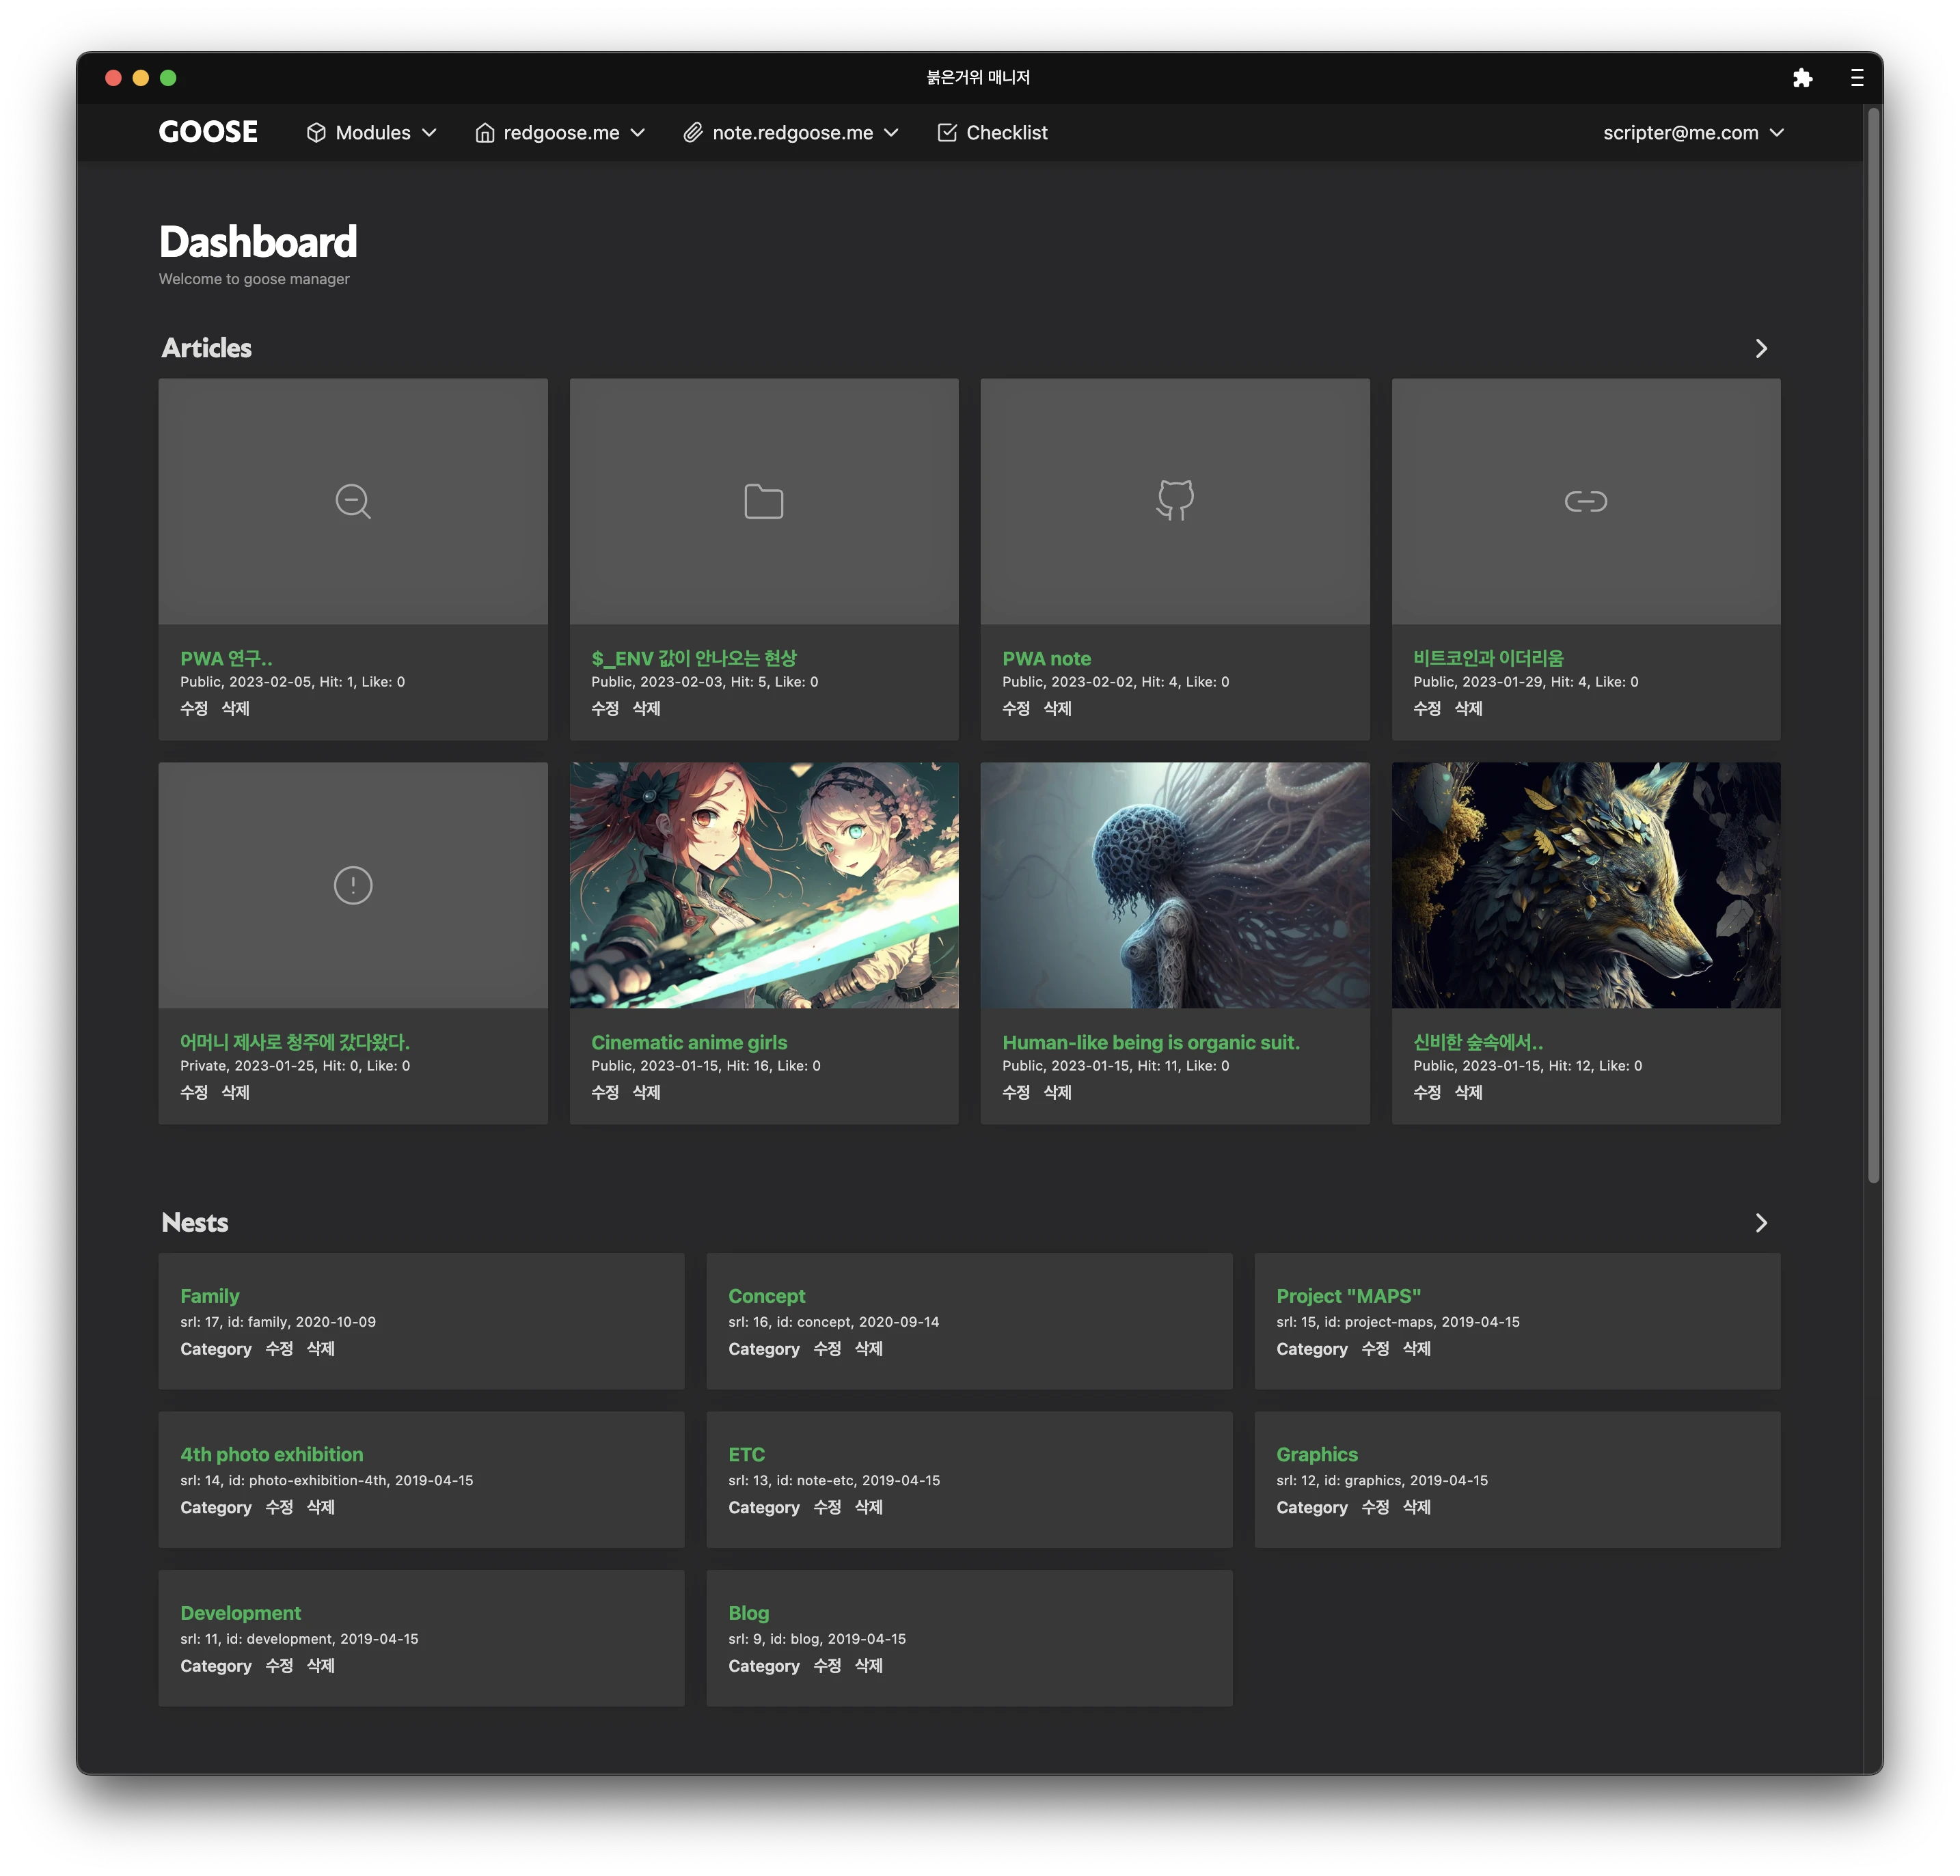The image size is (1960, 1876).
Task: Expand the note.redgoose.me dropdown
Action: coord(791,133)
